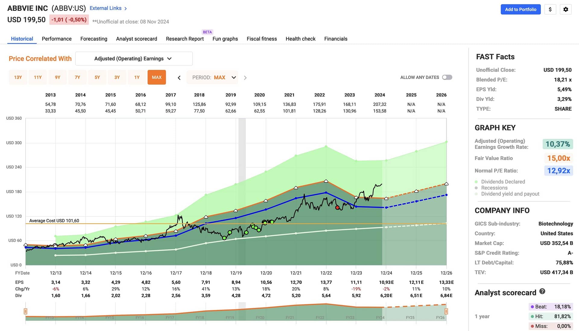The image size is (579, 331).
Task: Open the Analyst scorecard tab
Action: (137, 39)
